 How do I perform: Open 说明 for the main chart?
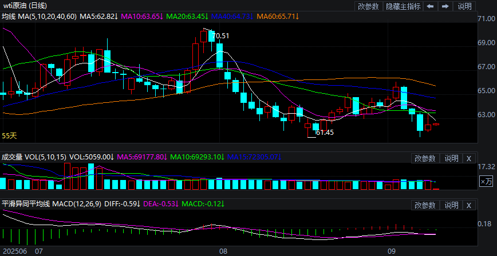(x=465, y=6)
